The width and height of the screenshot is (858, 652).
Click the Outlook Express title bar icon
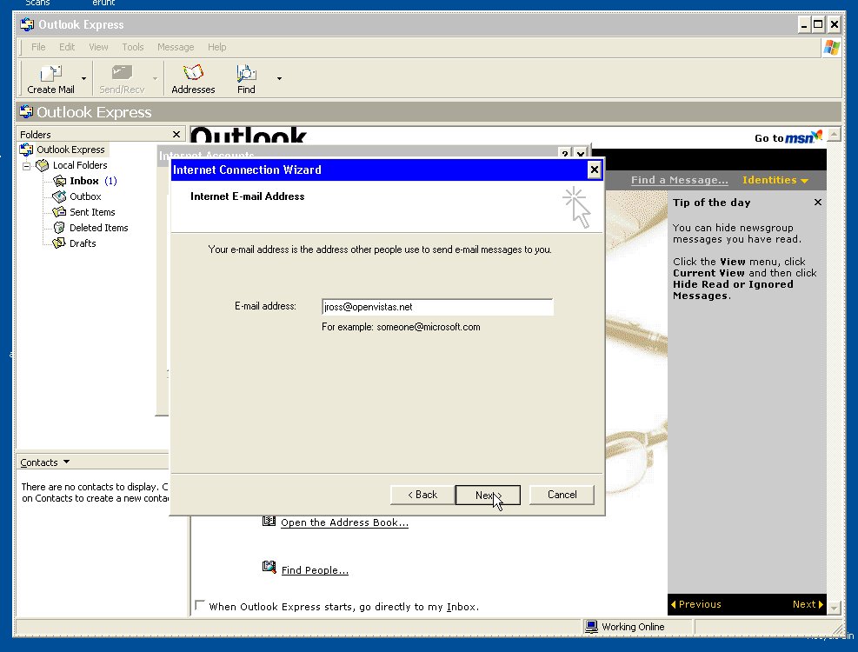click(26, 24)
